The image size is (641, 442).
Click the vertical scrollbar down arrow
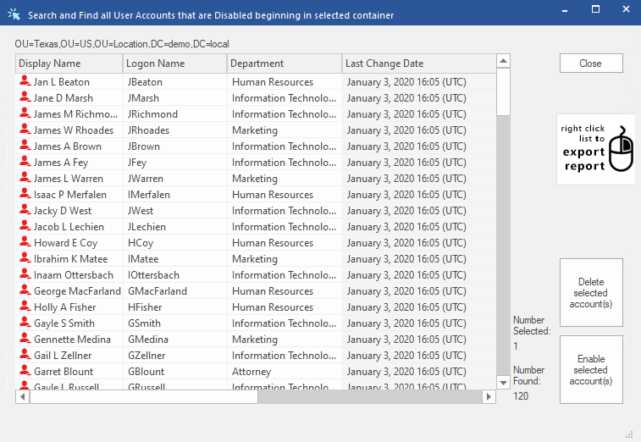(503, 384)
